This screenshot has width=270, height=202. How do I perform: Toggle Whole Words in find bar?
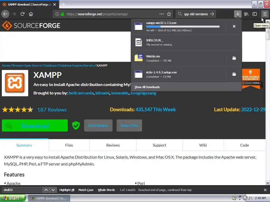[106, 190]
